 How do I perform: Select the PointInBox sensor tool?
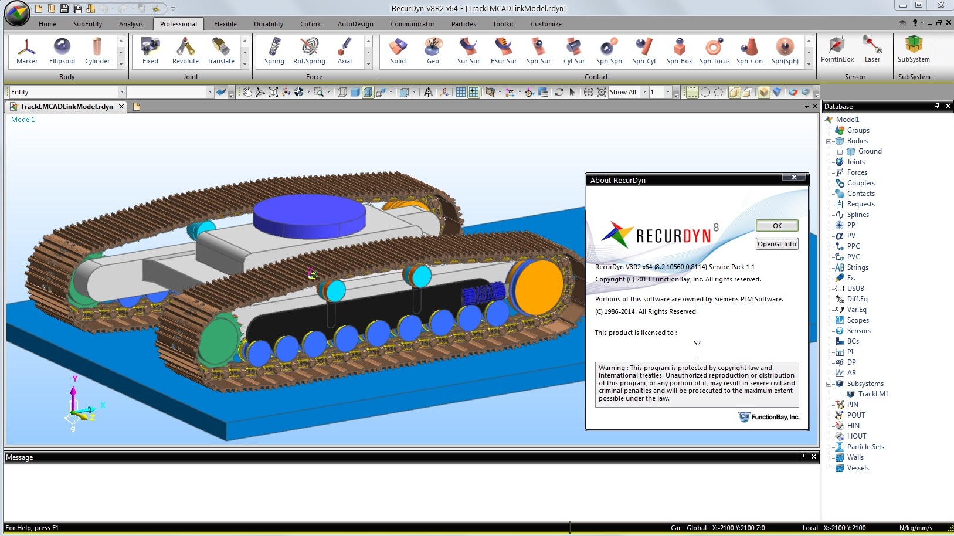click(837, 49)
